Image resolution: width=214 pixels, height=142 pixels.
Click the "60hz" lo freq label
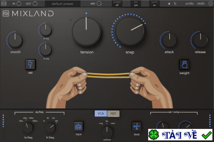(25, 118)
